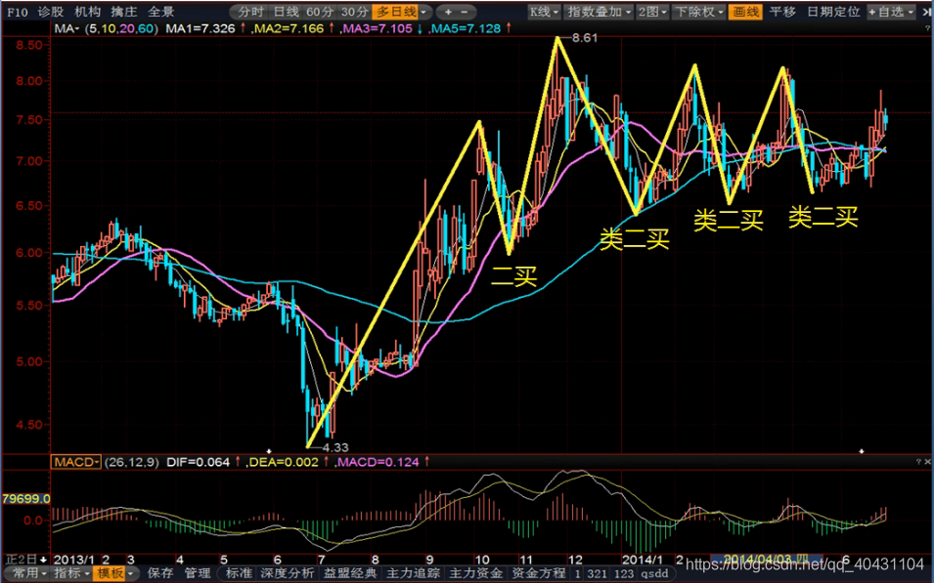Switch to the 分时 intraday chart
This screenshot has width=934, height=583.
[250, 12]
